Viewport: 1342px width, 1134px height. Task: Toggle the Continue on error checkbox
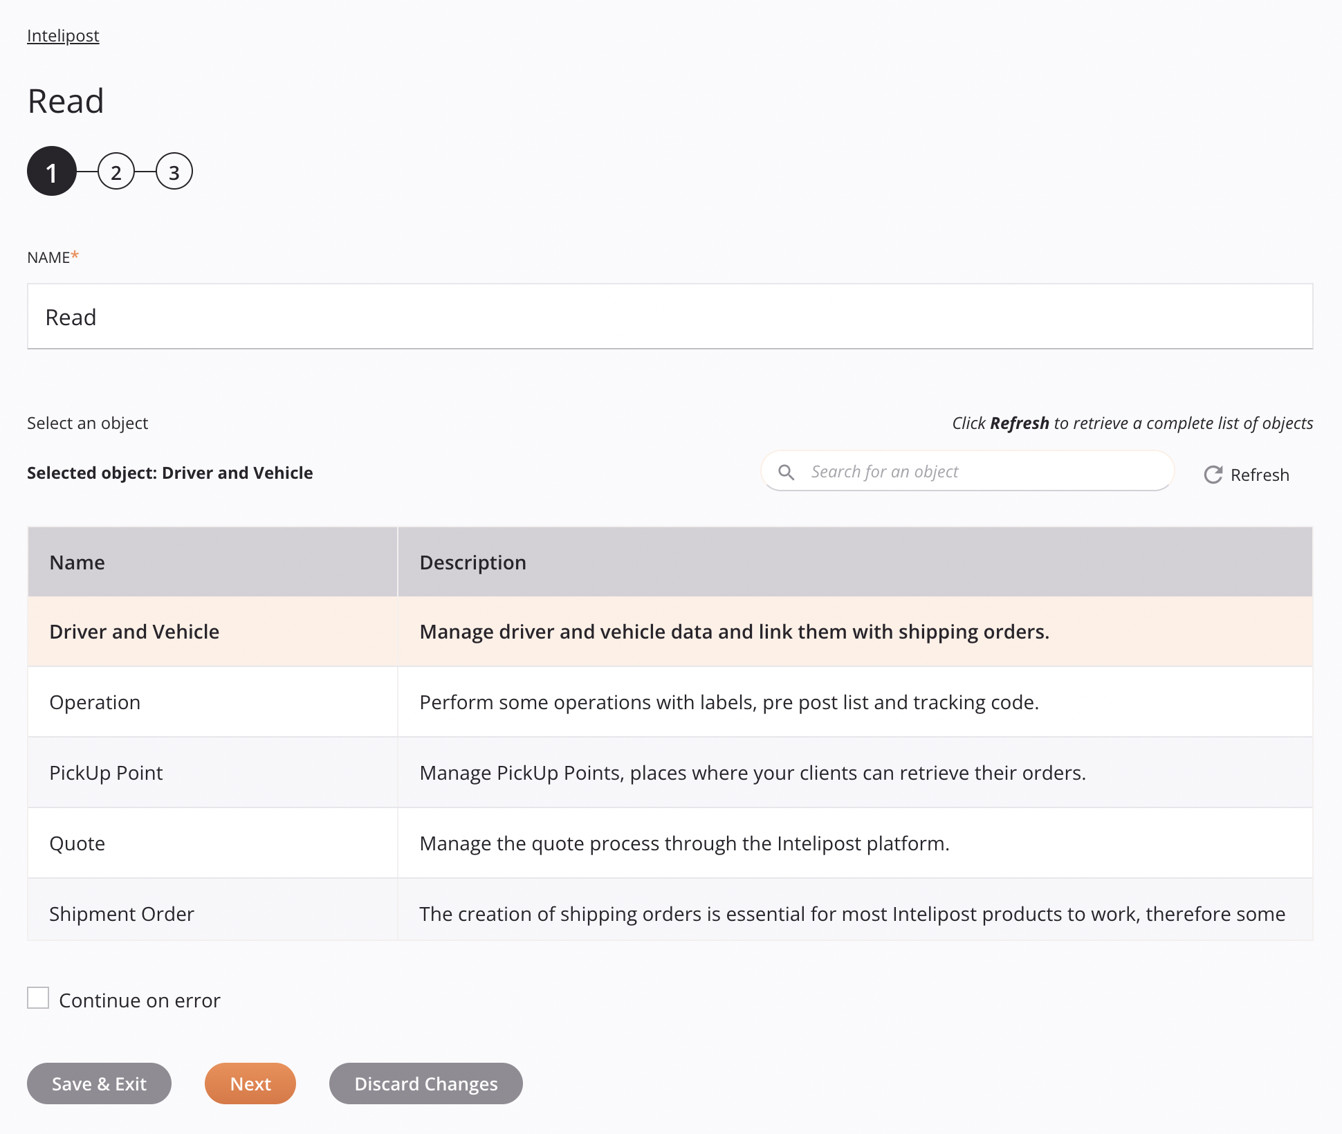(38, 998)
